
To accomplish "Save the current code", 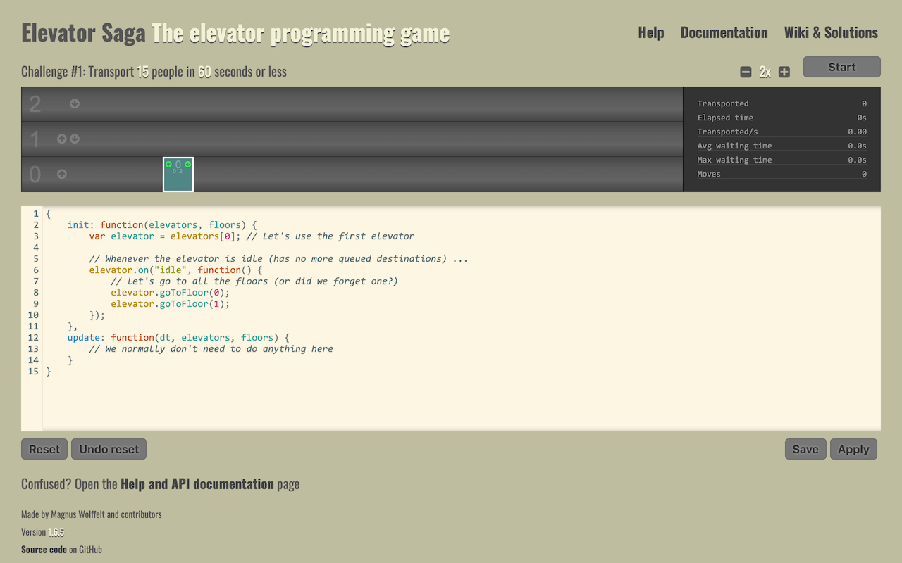I will point(805,449).
